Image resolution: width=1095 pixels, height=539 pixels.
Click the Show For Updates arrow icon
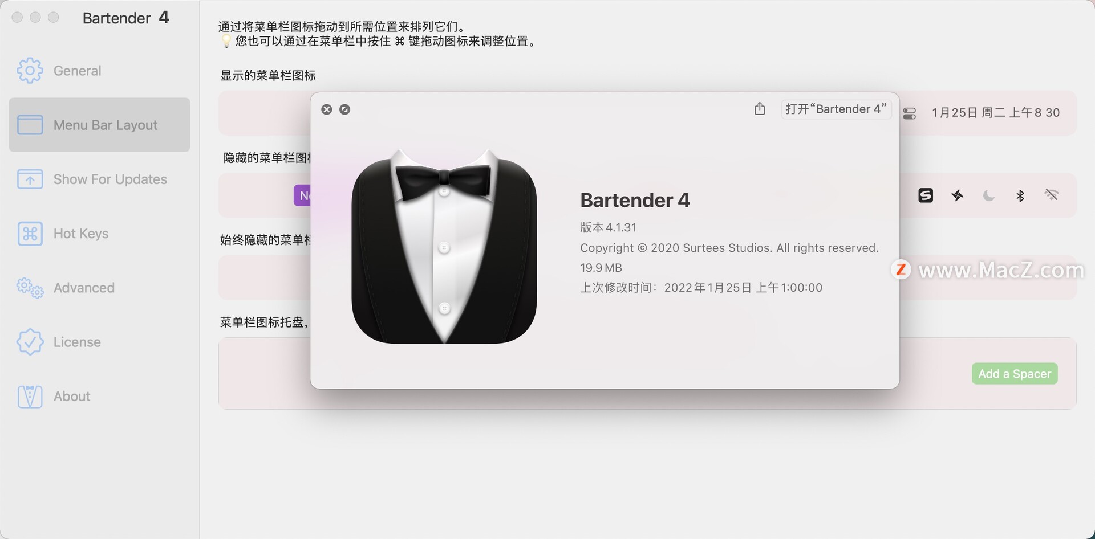[30, 179]
